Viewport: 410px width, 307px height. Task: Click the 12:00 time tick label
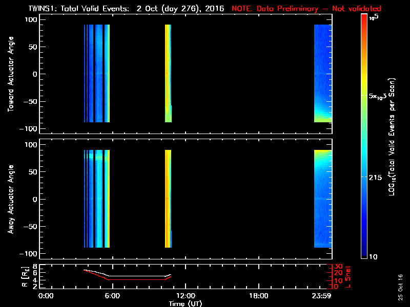[x=185, y=296]
